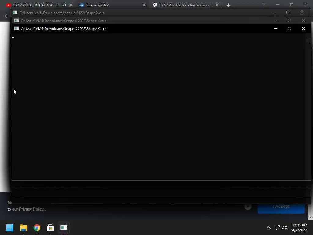Go back using the browser back arrow
The width and height of the screenshot is (313, 235).
pos(6,16)
